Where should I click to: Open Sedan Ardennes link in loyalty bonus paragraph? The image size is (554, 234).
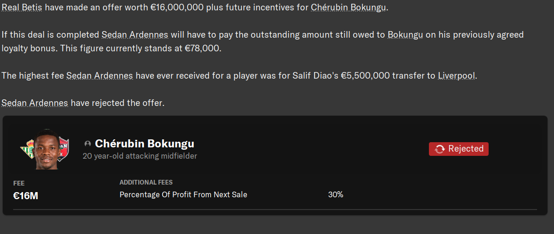(135, 35)
